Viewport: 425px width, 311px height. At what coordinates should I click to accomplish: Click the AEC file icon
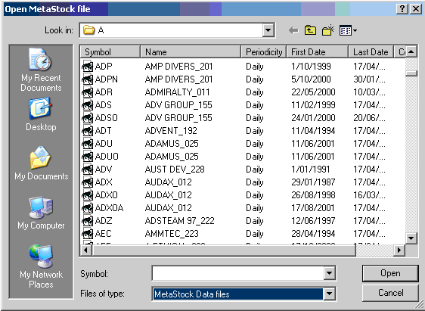[87, 234]
